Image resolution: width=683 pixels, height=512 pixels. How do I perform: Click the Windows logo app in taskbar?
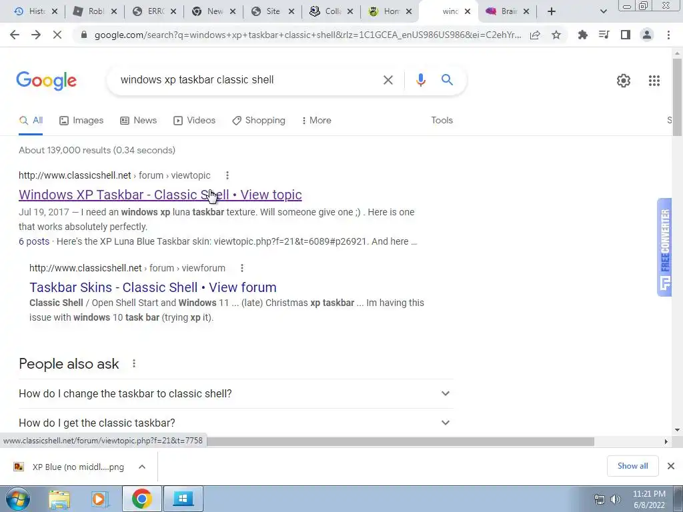click(183, 499)
